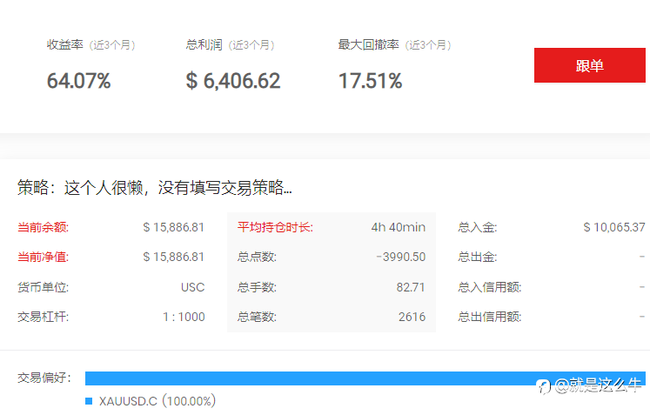Select the 4h 40min holding time value
The height and width of the screenshot is (415, 650).
click(399, 227)
